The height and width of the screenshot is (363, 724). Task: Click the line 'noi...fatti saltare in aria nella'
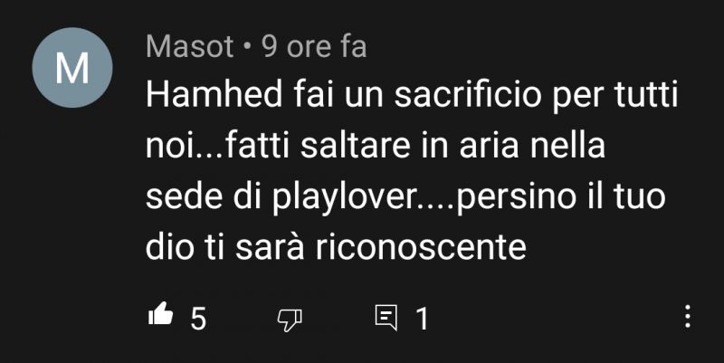click(376, 146)
